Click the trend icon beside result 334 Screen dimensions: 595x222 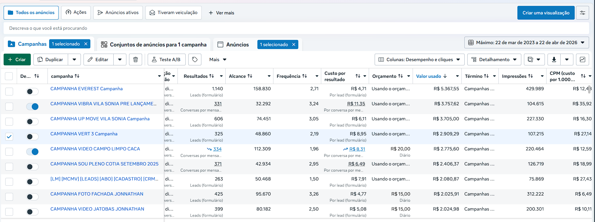[209, 149]
